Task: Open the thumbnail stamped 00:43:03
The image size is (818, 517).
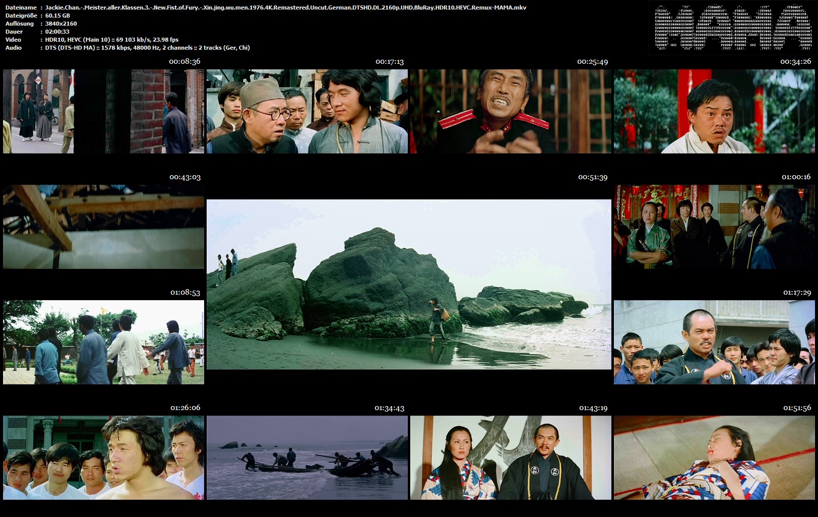Action: click(104, 226)
